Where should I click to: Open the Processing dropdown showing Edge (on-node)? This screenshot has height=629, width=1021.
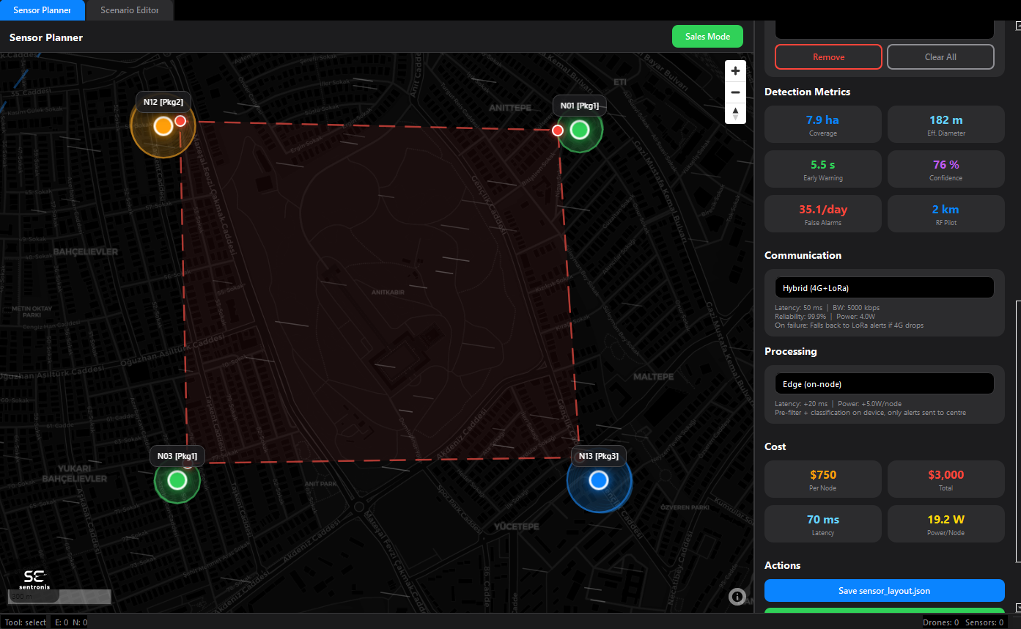(884, 384)
